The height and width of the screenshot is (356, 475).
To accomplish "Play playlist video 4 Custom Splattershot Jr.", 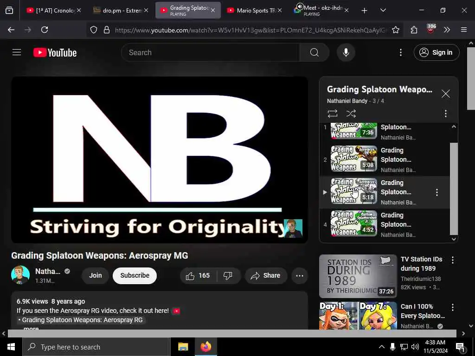I will tap(353, 223).
